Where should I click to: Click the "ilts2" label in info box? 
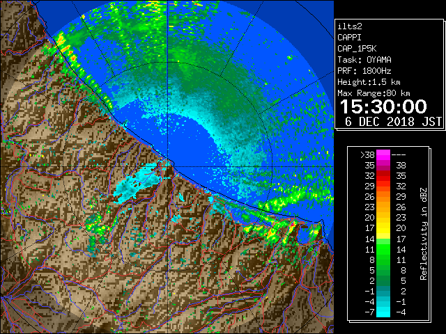(x=350, y=26)
